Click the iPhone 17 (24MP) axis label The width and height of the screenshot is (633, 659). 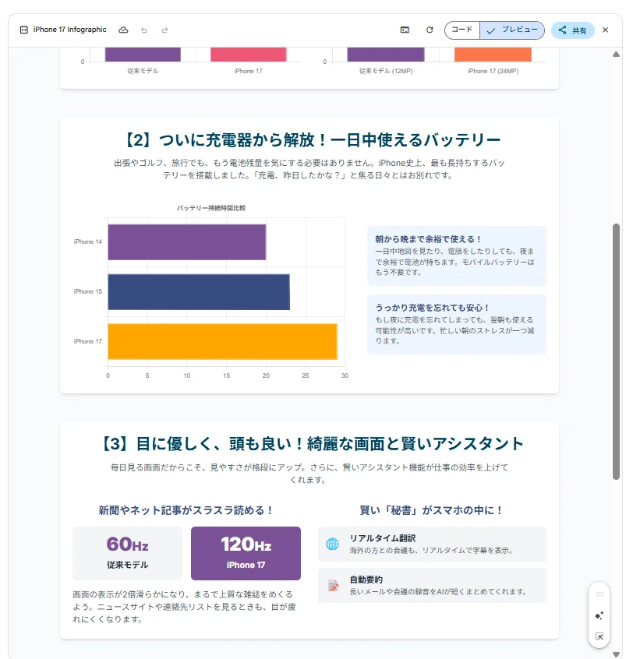click(493, 71)
